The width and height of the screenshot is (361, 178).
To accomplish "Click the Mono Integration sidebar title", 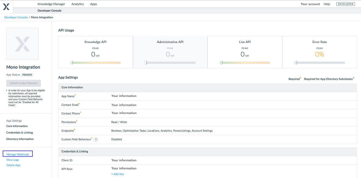I will pos(23,67).
